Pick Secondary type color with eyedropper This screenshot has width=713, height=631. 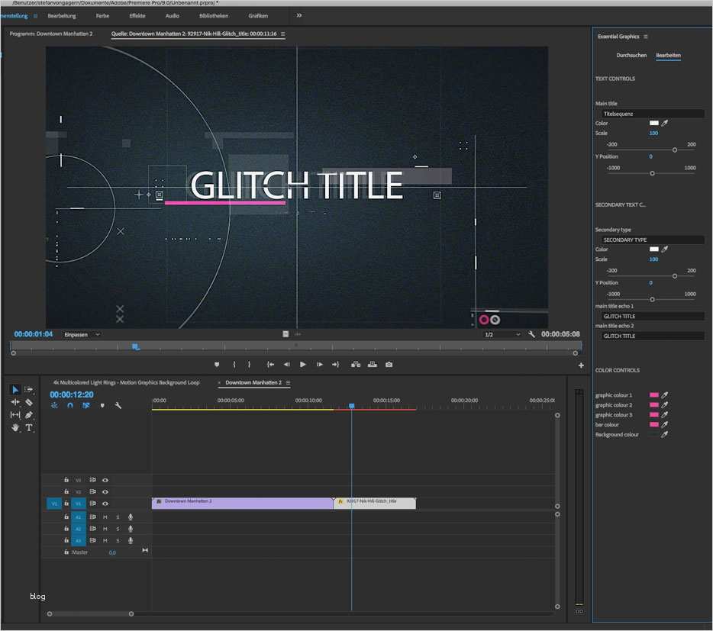click(x=665, y=250)
